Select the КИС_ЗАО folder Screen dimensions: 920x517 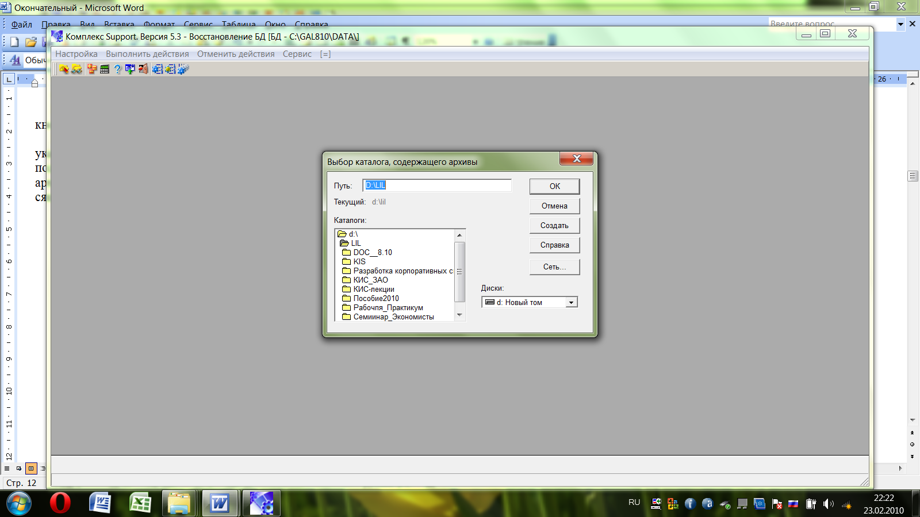coord(365,280)
